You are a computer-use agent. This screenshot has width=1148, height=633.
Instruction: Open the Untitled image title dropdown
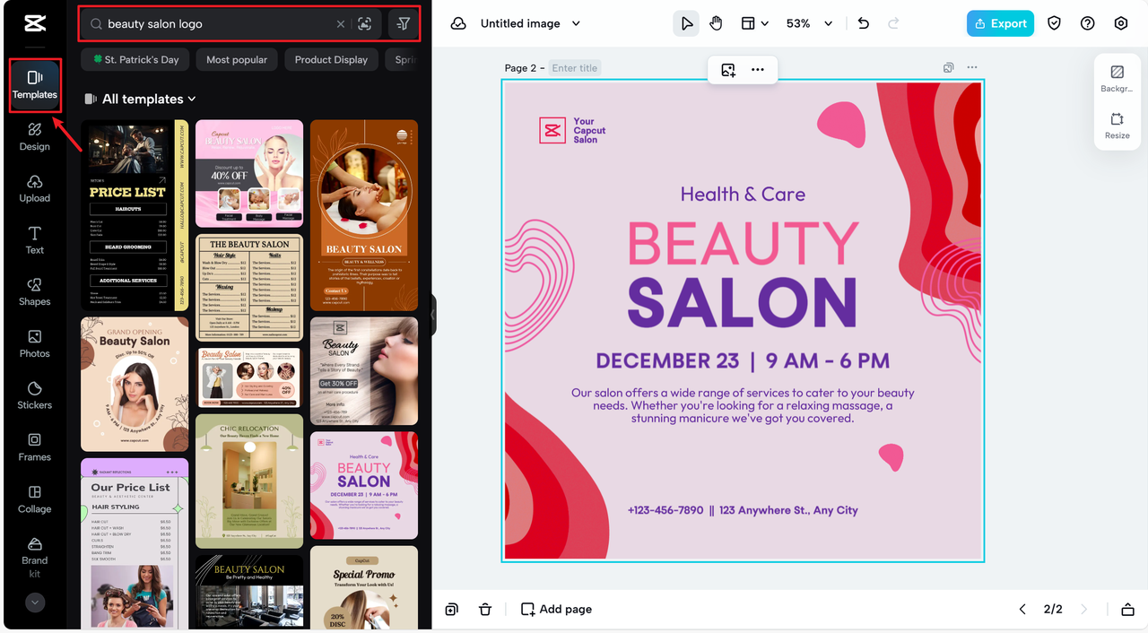coord(531,23)
